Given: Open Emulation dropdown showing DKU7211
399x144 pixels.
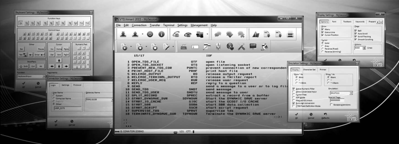Looking at the screenshot, I should (x=341, y=93).
